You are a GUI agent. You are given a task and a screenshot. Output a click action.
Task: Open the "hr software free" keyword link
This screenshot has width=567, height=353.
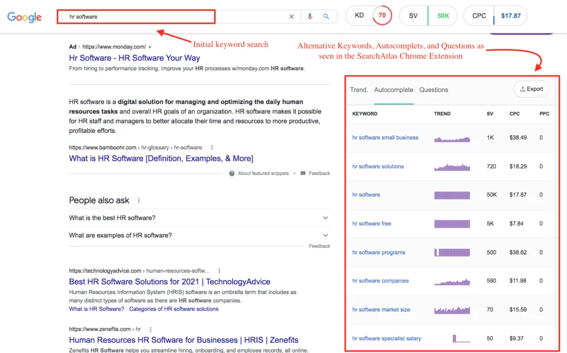[372, 223]
